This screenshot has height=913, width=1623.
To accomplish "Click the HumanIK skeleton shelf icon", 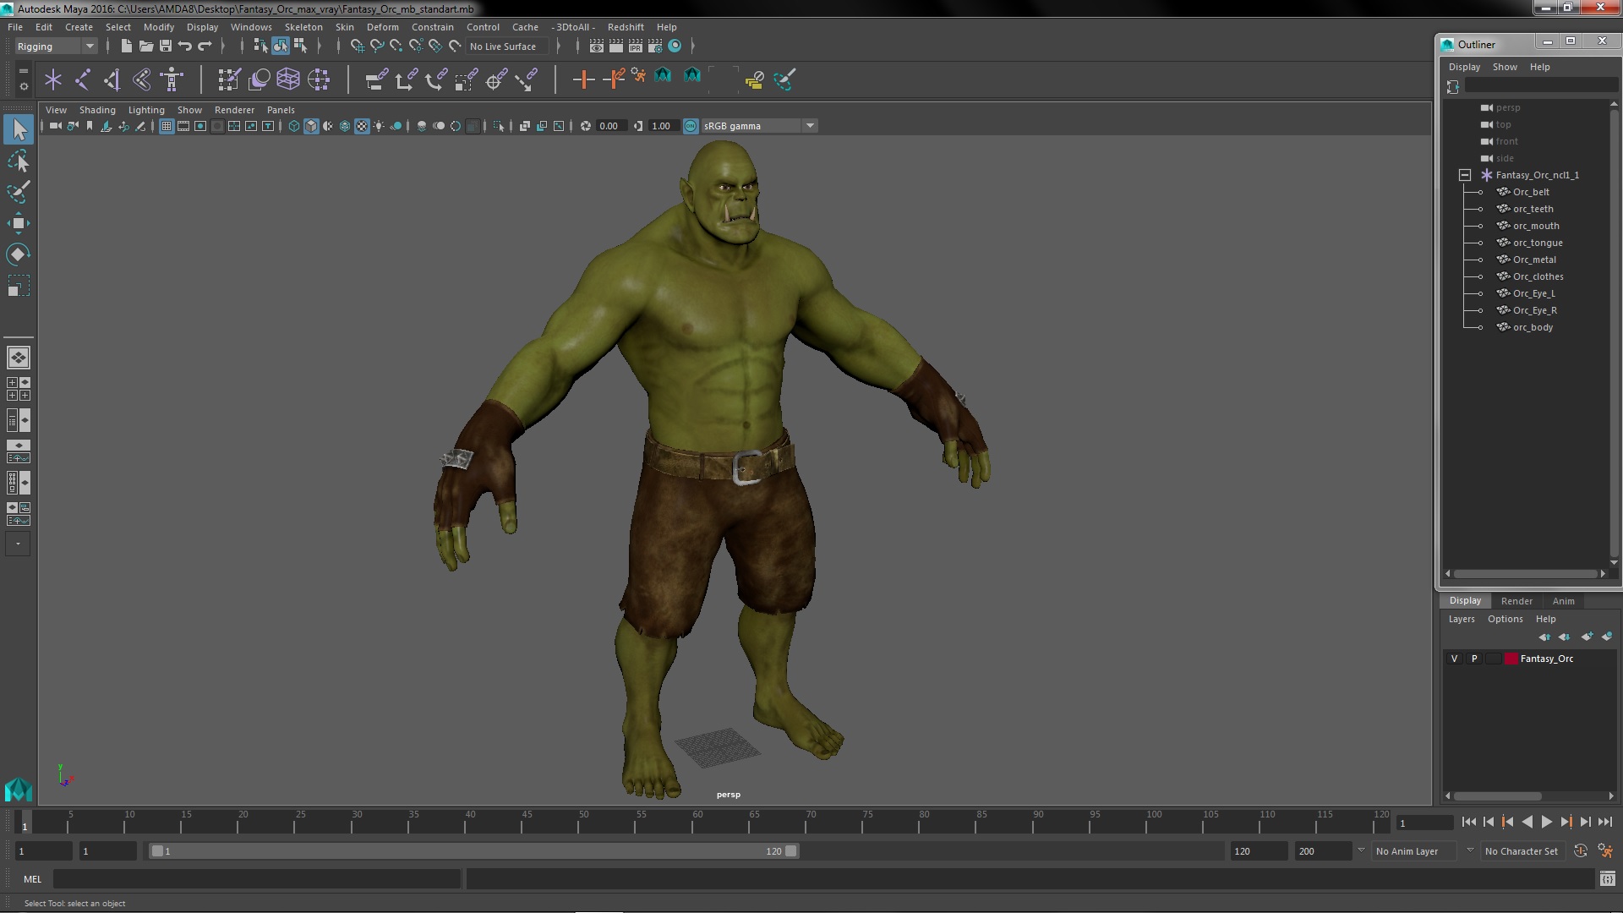I will point(172,79).
